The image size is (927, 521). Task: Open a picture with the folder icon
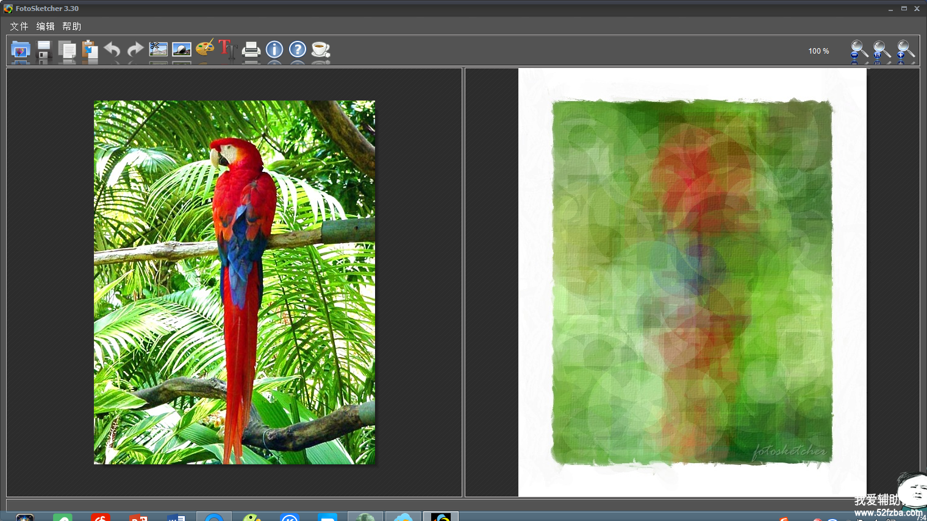click(20, 50)
